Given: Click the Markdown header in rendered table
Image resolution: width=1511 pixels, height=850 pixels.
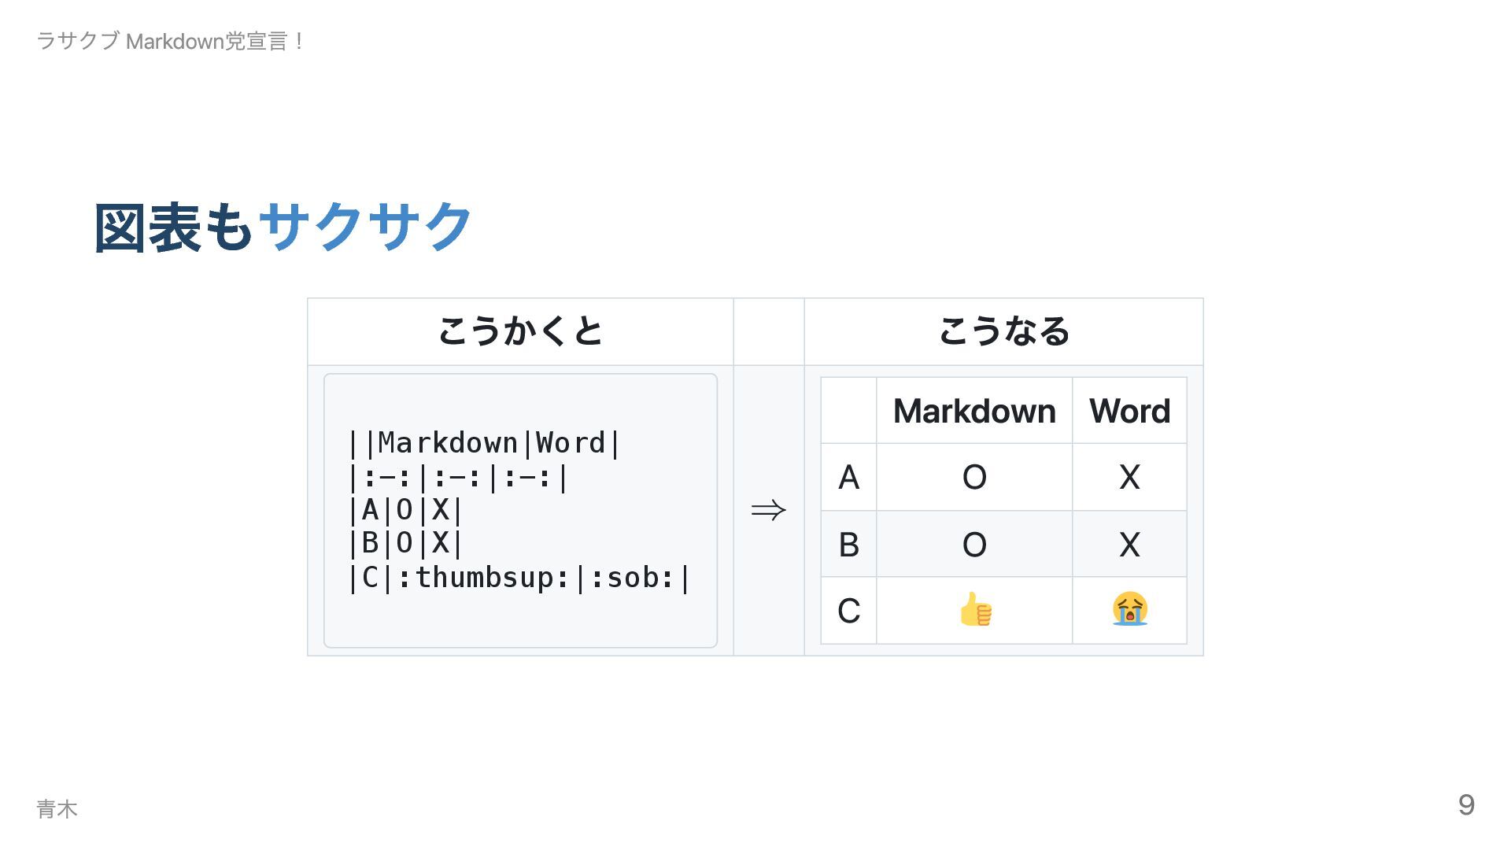Looking at the screenshot, I should point(974,411).
